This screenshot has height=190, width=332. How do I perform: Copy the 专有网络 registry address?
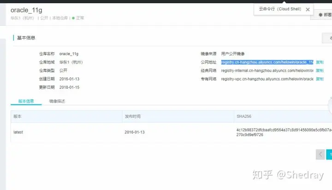[x=320, y=79]
